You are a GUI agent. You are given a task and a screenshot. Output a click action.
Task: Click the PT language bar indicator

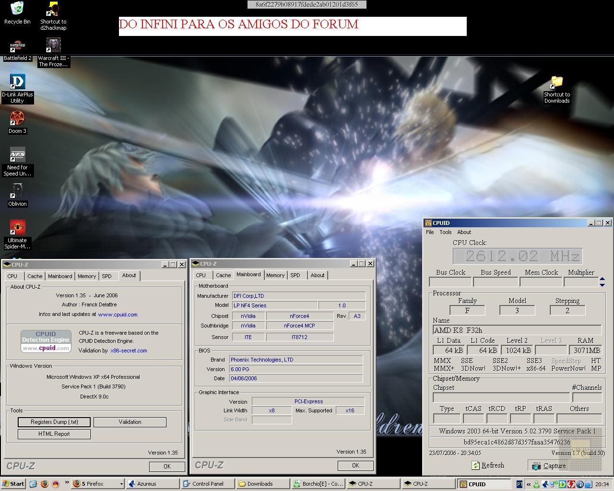click(520, 484)
